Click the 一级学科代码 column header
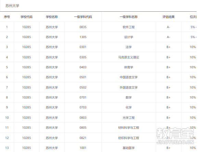This screenshot has height=152, width=201. coord(83,17)
